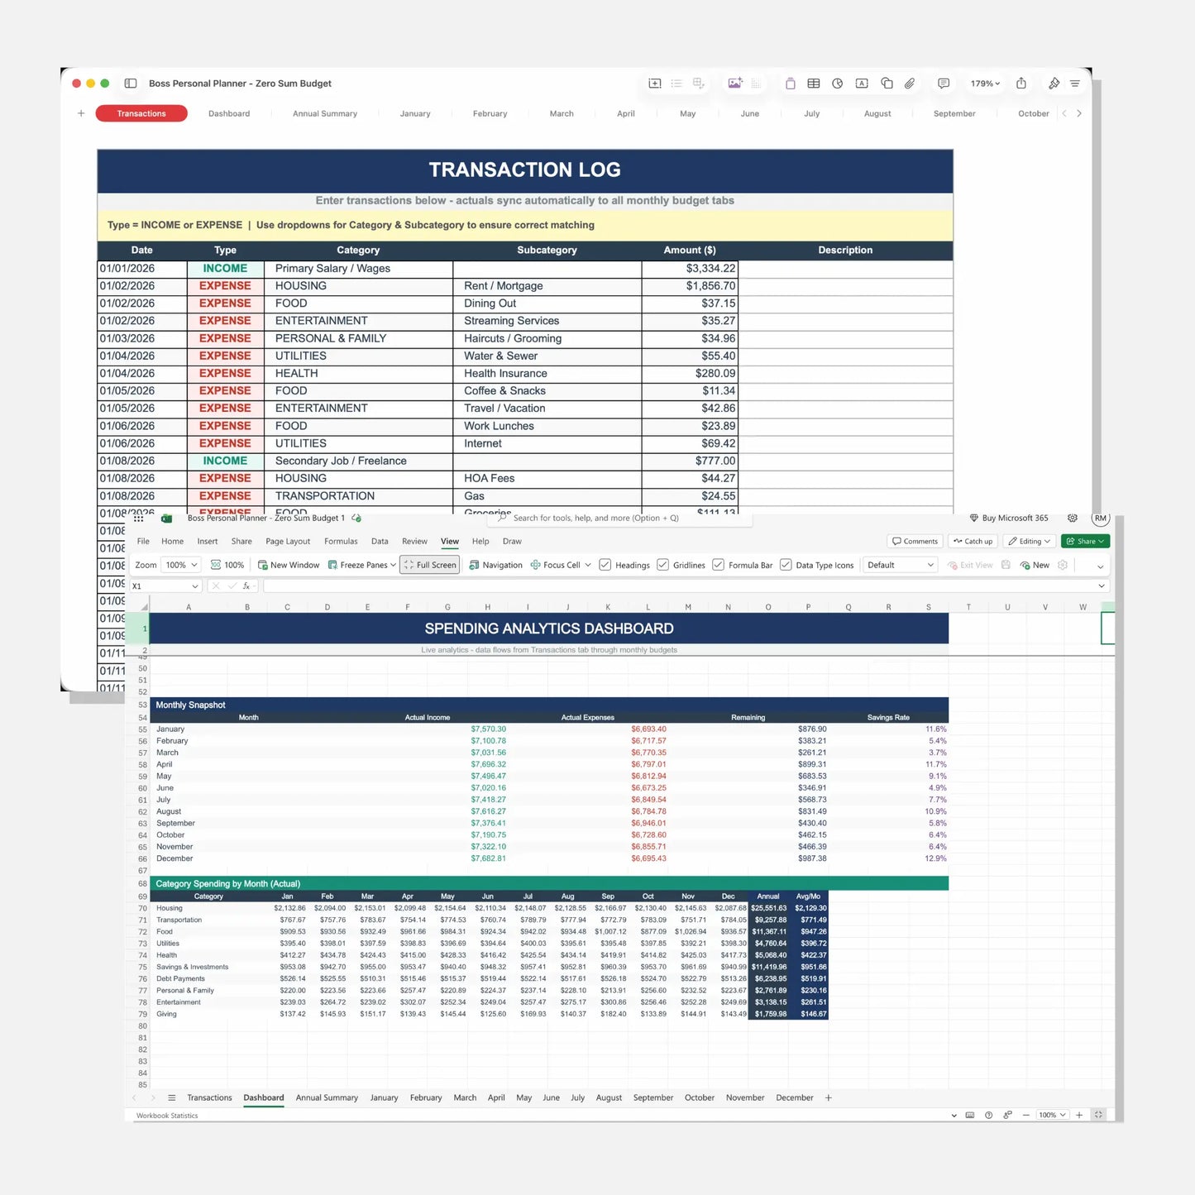Open the Default sheet view dropdown
Screen dimensions: 1195x1195
point(900,565)
